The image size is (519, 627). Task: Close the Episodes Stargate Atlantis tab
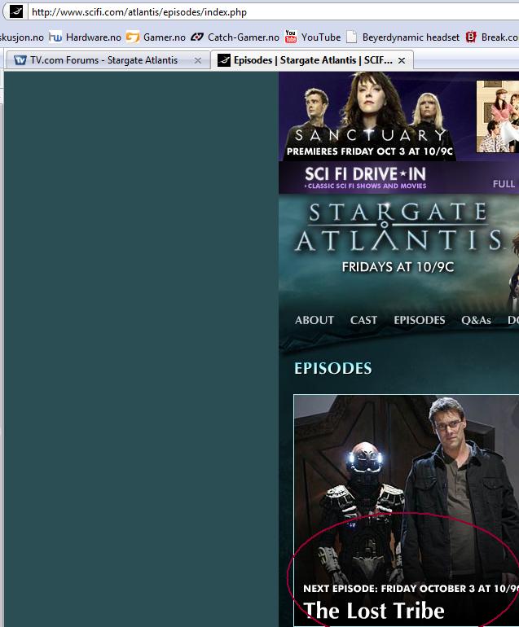tap(402, 60)
